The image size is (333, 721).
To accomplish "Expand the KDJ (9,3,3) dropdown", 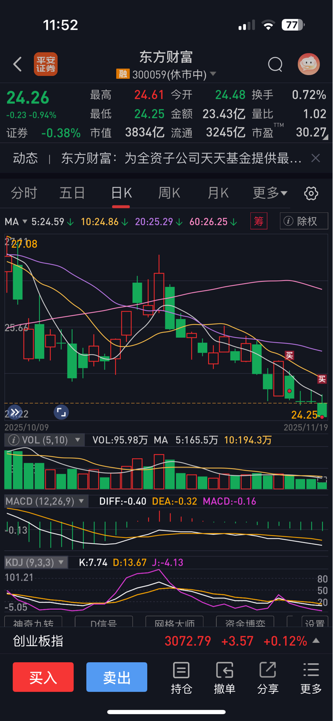I will pyautogui.click(x=36, y=563).
